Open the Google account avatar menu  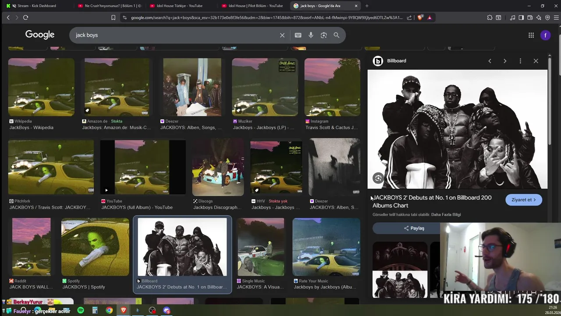click(x=545, y=35)
